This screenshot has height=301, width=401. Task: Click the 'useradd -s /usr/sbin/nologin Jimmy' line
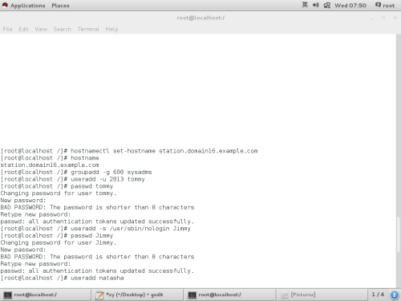(95, 229)
